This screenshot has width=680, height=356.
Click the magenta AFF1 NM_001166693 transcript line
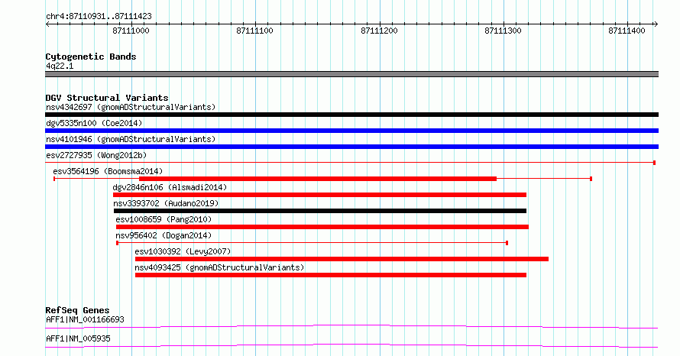click(x=351, y=326)
